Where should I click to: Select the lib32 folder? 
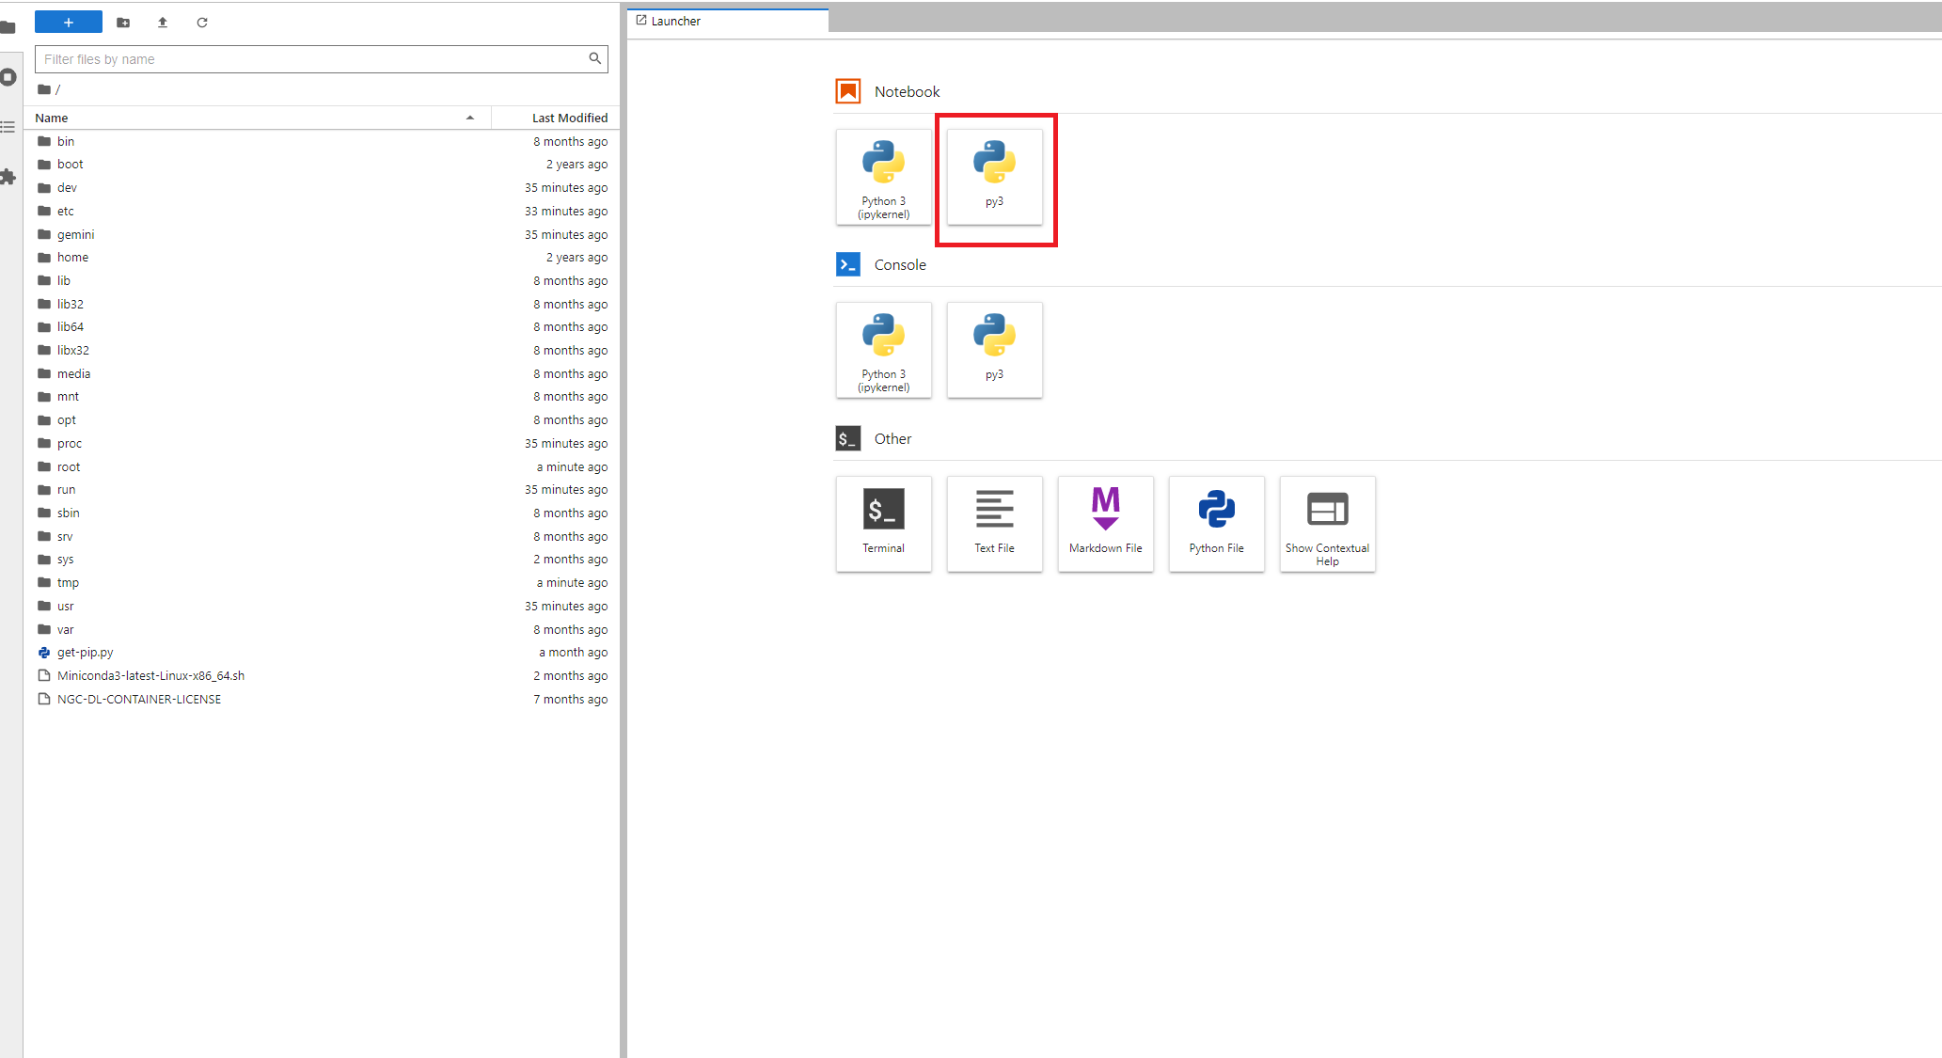click(x=322, y=304)
